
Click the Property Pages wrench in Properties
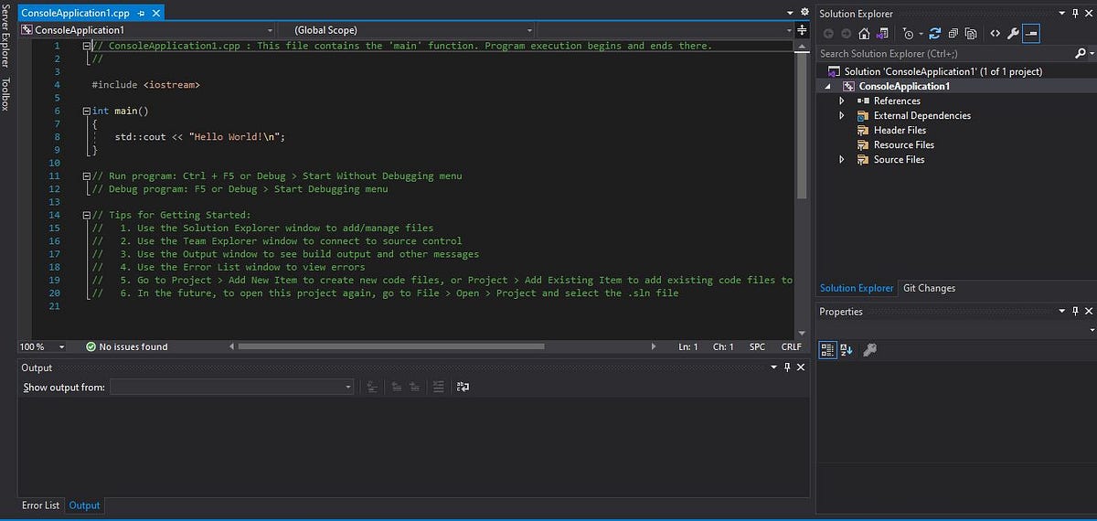pyautogui.click(x=869, y=349)
